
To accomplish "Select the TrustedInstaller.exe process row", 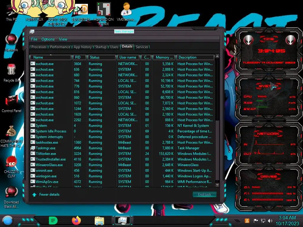I will pos(122,159).
